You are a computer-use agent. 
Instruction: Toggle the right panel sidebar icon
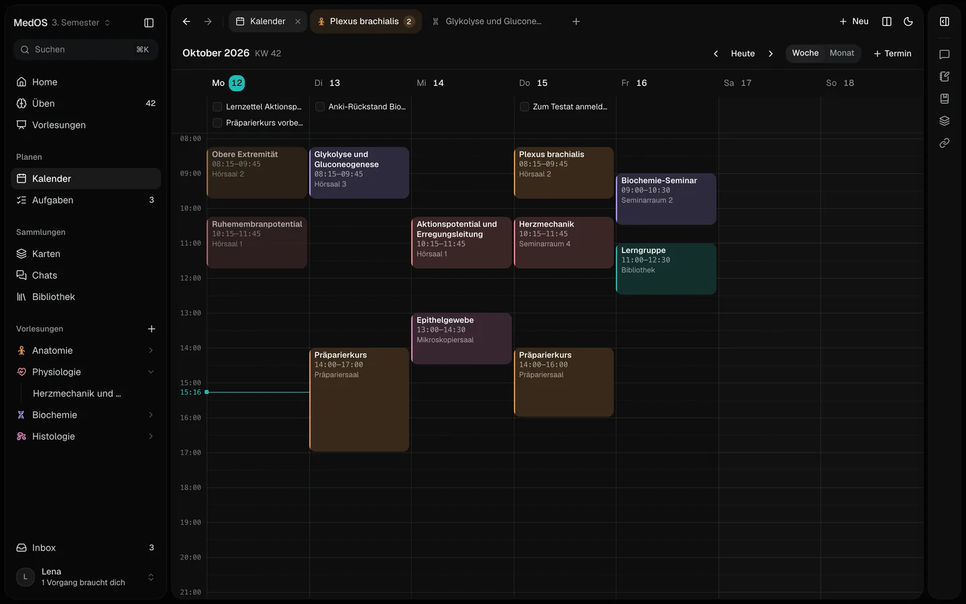click(x=945, y=21)
